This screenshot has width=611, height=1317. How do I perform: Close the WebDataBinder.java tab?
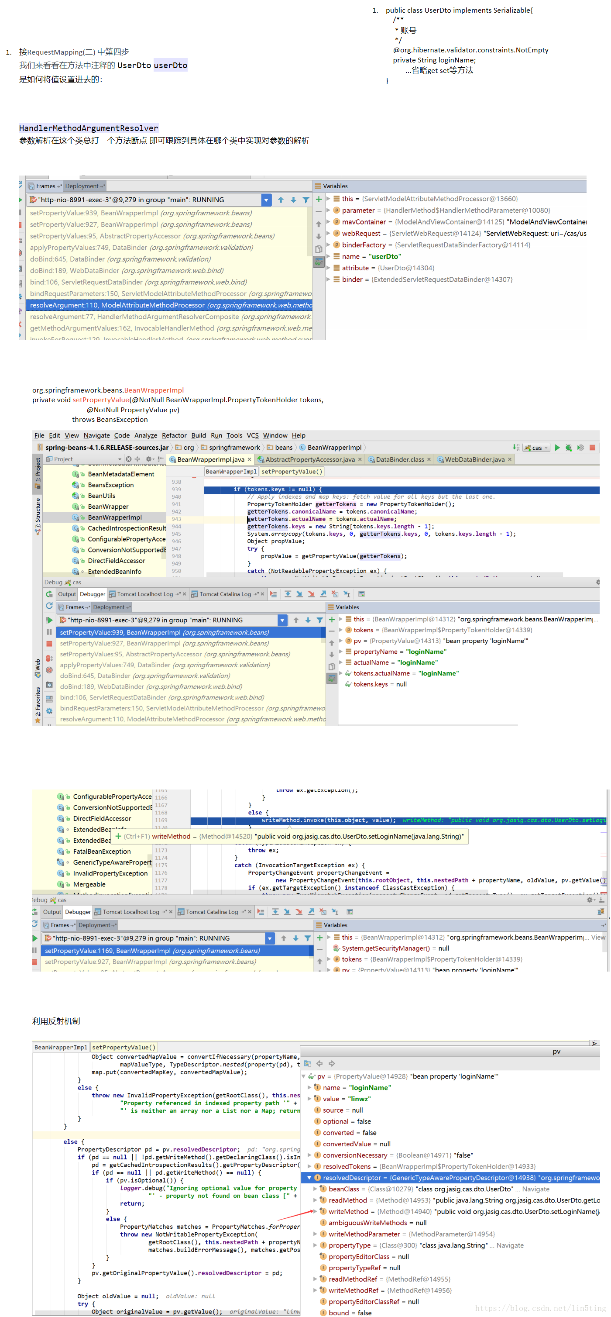coord(509,459)
